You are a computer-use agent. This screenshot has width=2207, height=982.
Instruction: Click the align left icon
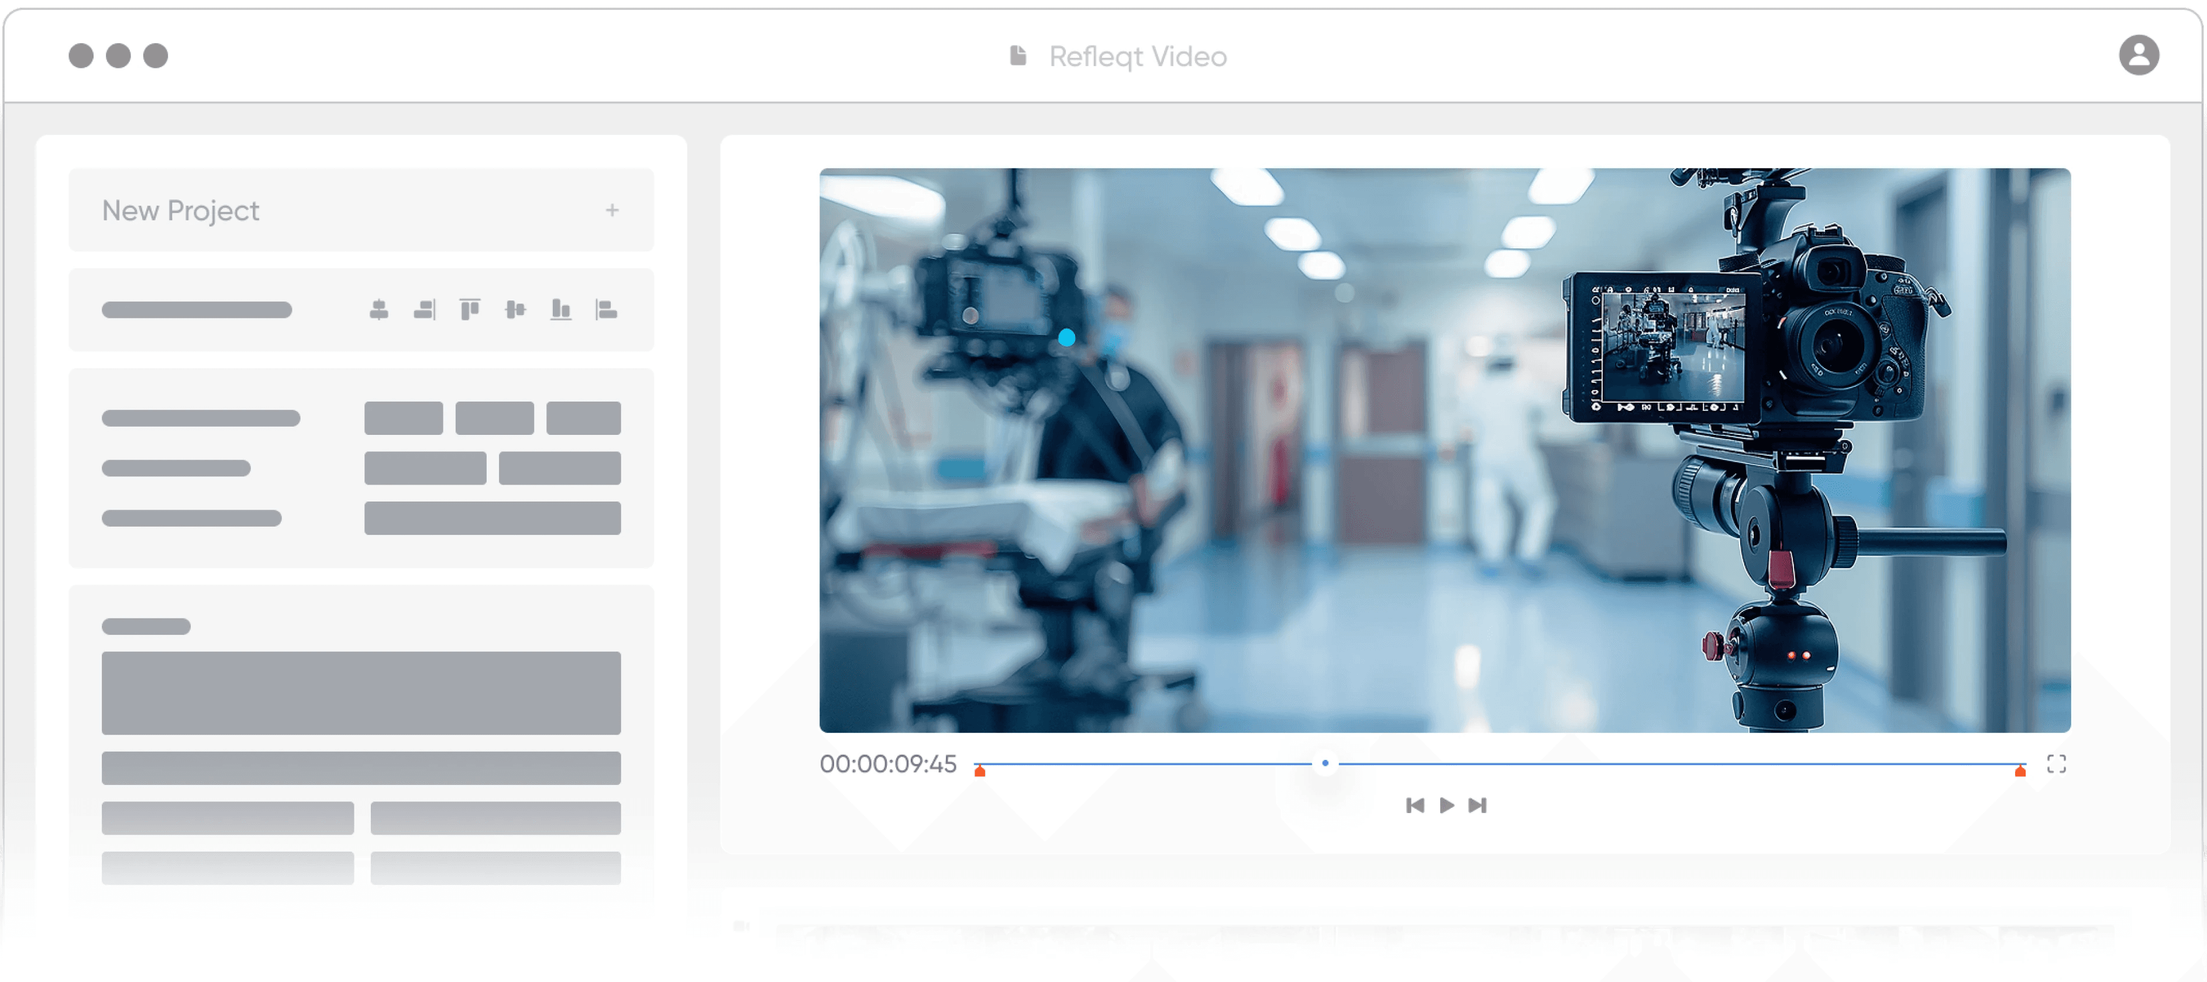[x=607, y=310]
